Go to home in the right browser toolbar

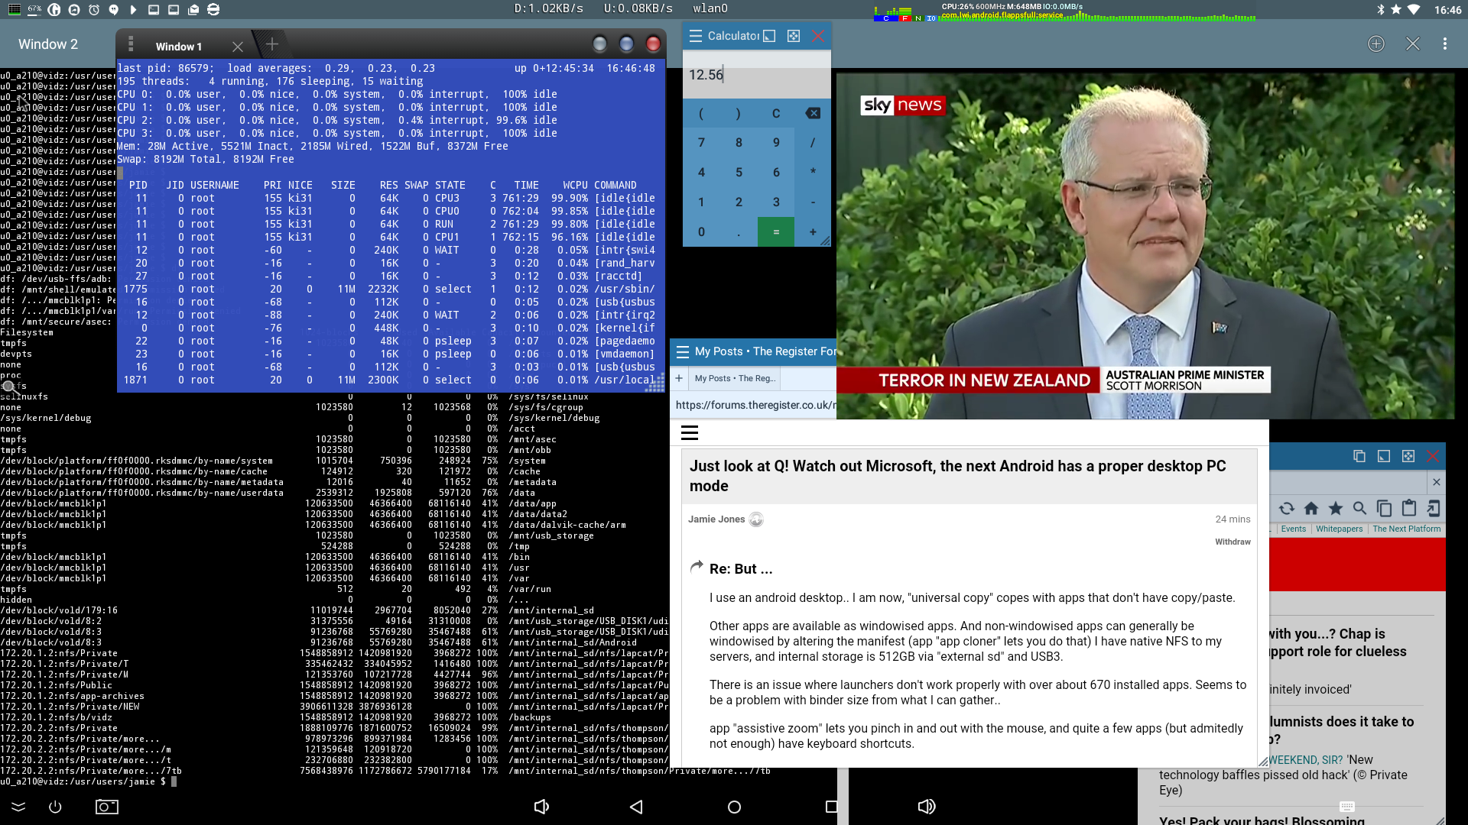click(1311, 509)
